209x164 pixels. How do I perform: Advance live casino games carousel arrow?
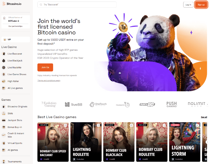click(207, 142)
